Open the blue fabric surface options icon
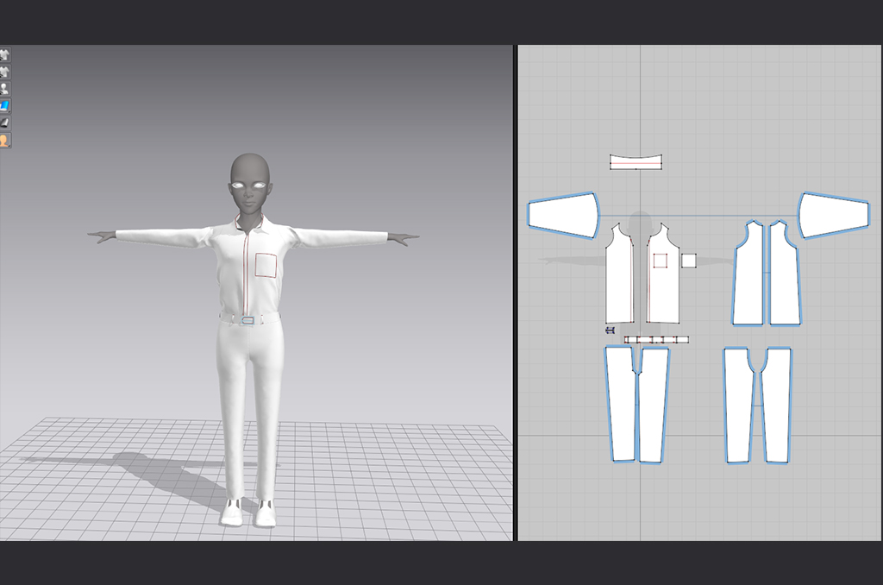This screenshot has width=883, height=585. [x=5, y=105]
